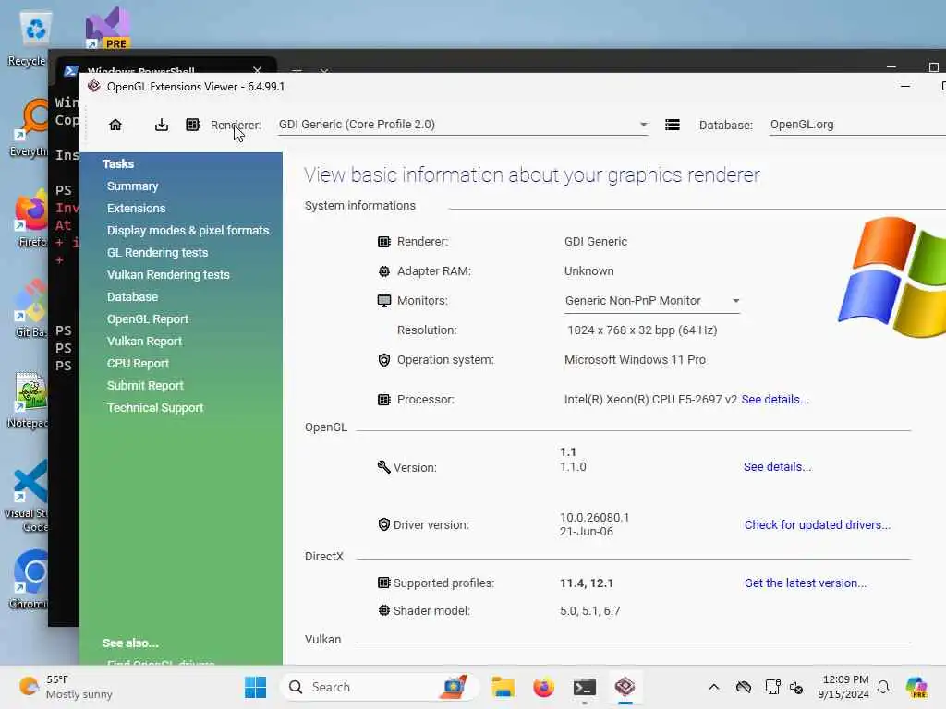The image size is (946, 709).
Task: Open the Notepad++ desktop shortcut
Action: [28, 401]
